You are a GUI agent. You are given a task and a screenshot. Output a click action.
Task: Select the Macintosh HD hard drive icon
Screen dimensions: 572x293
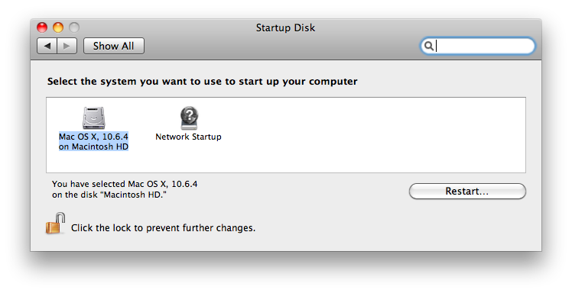(94, 118)
